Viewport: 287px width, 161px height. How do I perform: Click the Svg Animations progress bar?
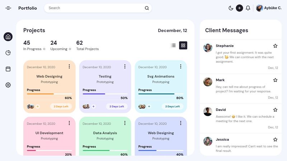coord(161,94)
